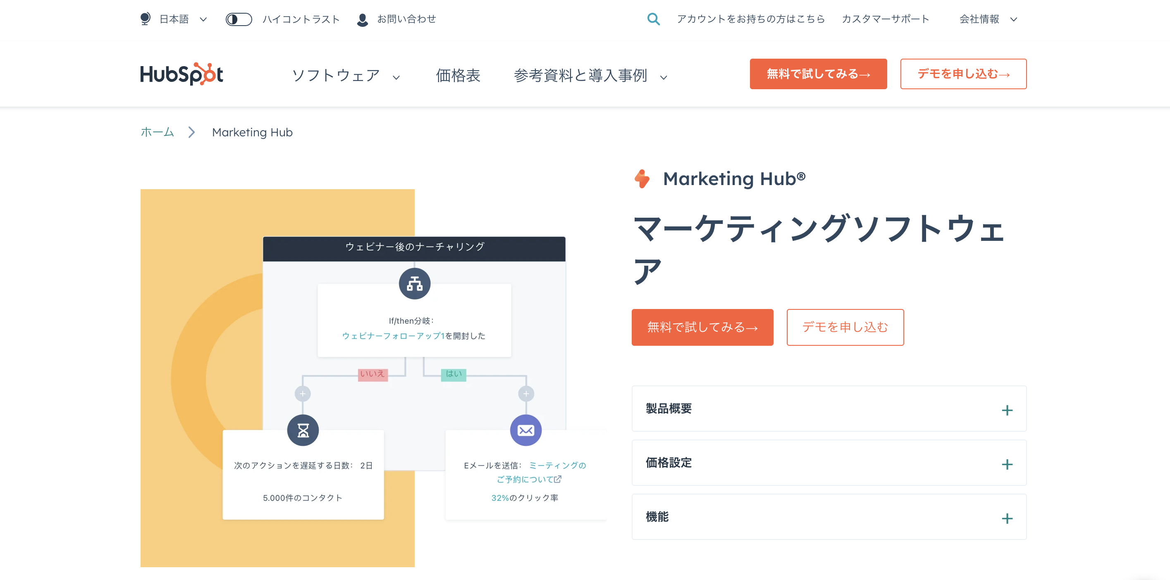
Task: Open アカウントをお持ちの方はこちら login link
Action: click(x=751, y=19)
